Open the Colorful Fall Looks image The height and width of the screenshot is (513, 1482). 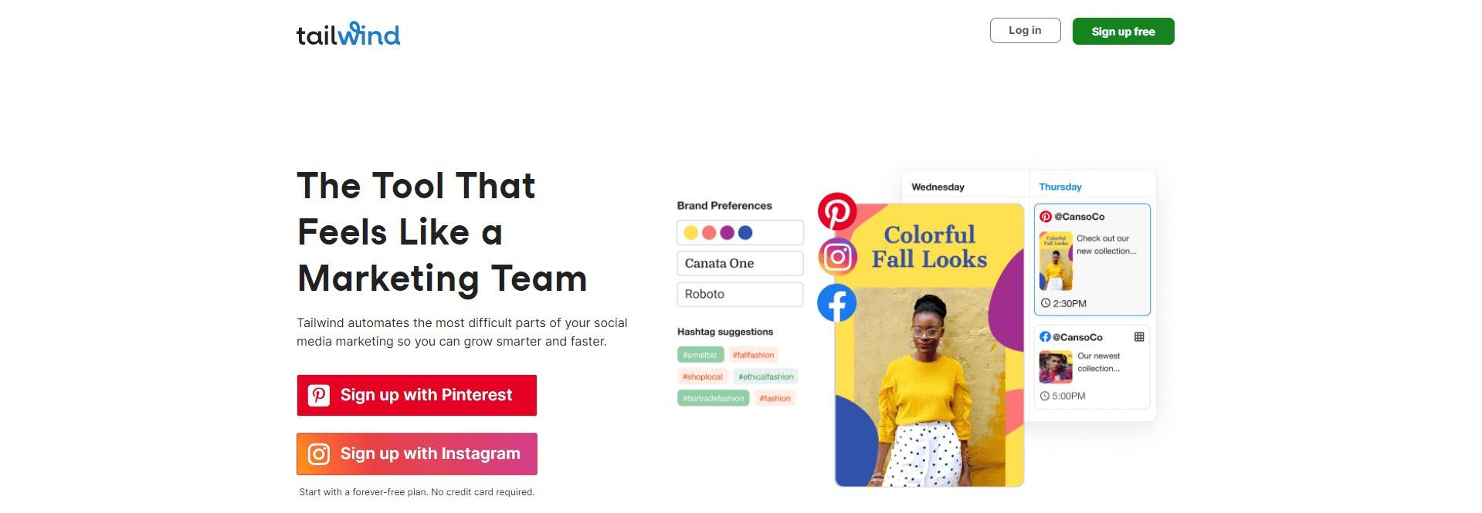click(x=929, y=345)
